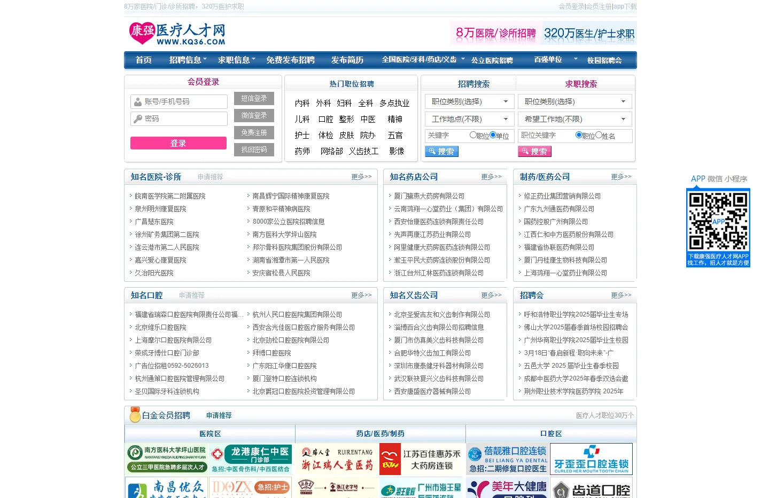Click the gold medal icon beside 白金会员招聘
Viewport: 761px width, 498px height.
135,415
